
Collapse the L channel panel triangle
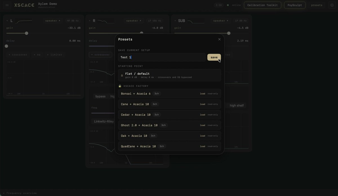pos(7,21)
